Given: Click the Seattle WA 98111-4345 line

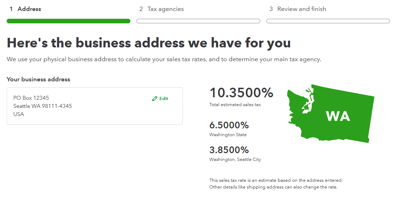Looking at the screenshot, I should [x=43, y=106].
